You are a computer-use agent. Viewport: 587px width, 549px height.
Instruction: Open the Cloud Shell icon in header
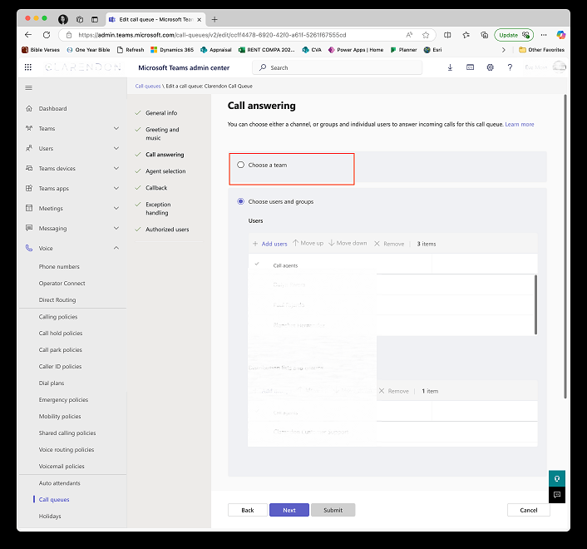click(470, 67)
